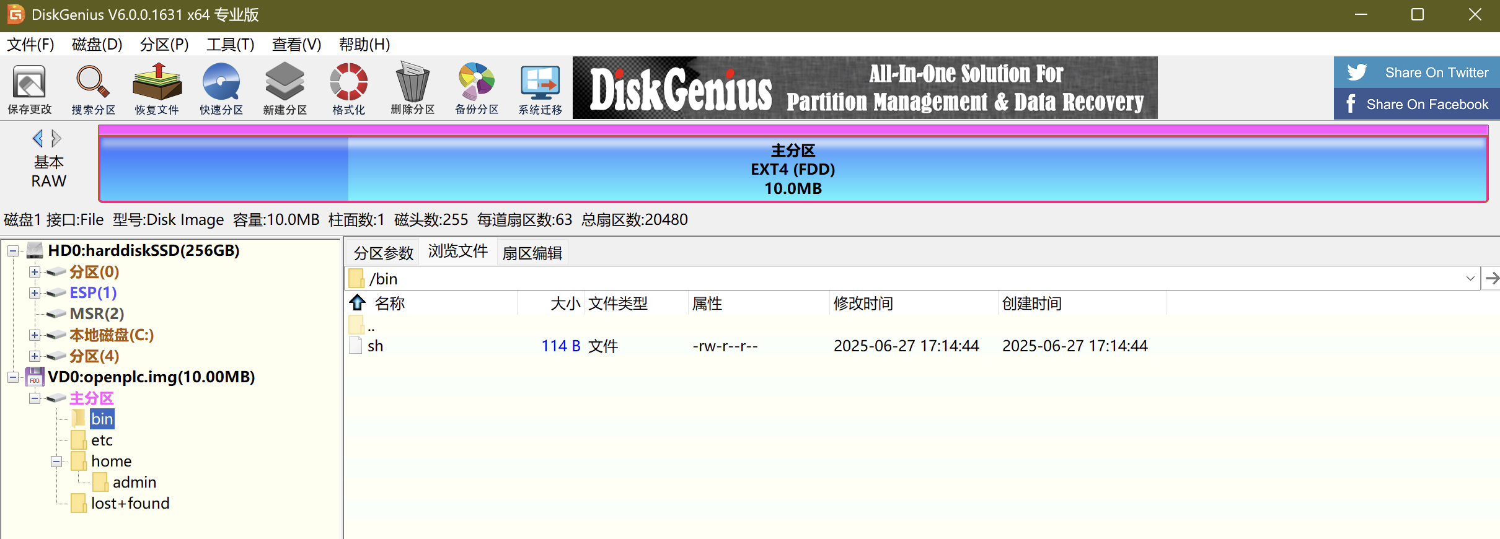This screenshot has height=539, width=1500.
Task: Start Quick Partition (快速分区)
Action: coord(221,89)
